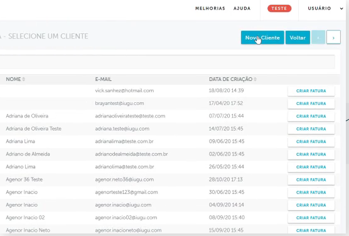Image resolution: width=349 pixels, height=236 pixels.
Task: Click CRIAR FATURA for Adriano Lima
Action: coord(311,167)
